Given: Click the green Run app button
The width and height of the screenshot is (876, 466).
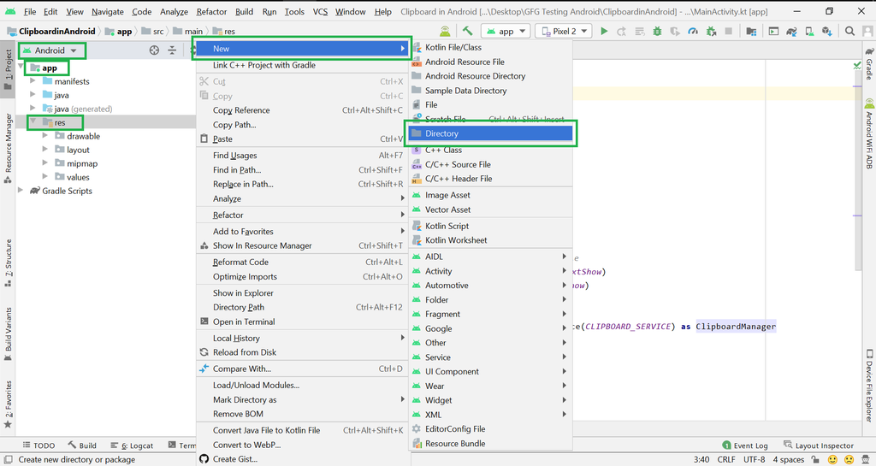Looking at the screenshot, I should tap(604, 31).
